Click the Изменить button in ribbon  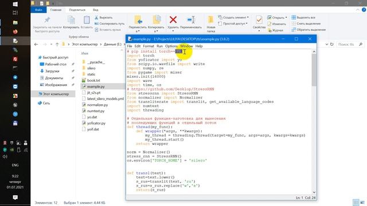[x=276, y=24]
